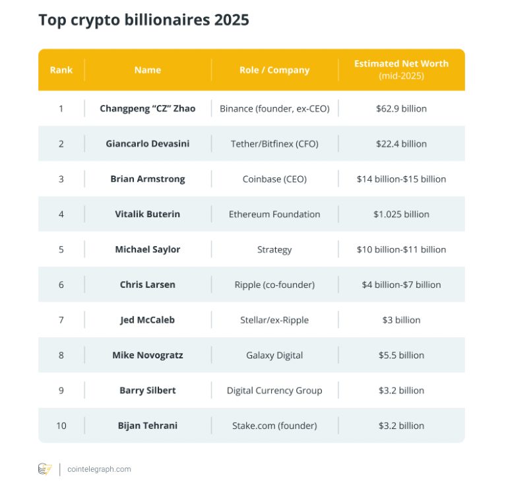The image size is (508, 495).
Task: Click the Top crypto billionaires 2025 title
Action: [144, 20]
